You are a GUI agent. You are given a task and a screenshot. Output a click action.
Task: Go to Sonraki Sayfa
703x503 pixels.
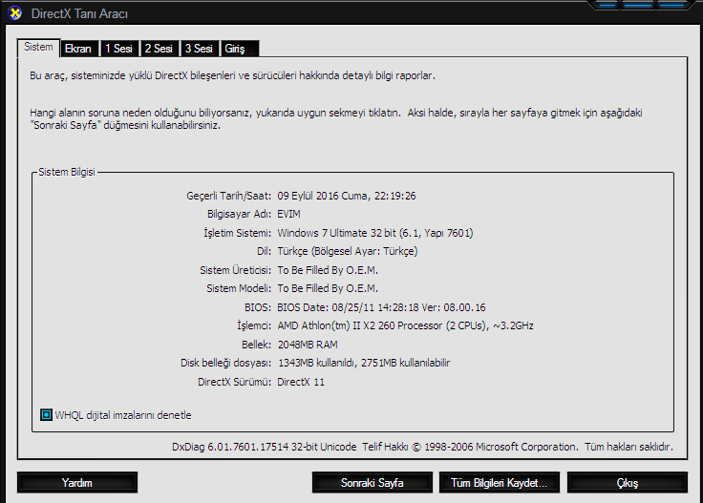click(373, 482)
